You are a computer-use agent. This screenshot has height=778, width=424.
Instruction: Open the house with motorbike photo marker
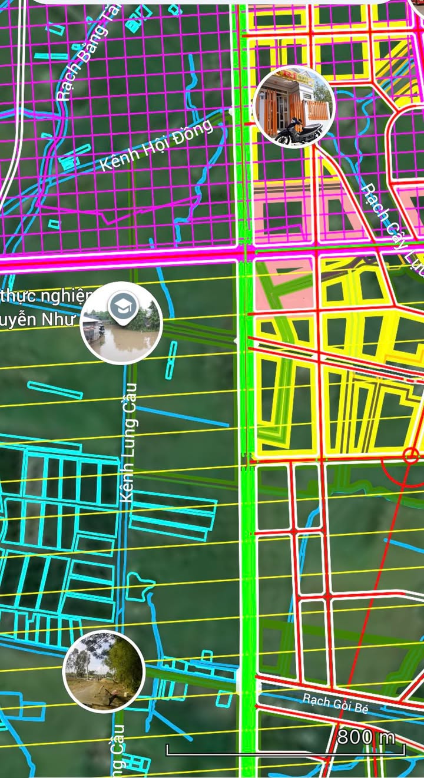coord(293,107)
